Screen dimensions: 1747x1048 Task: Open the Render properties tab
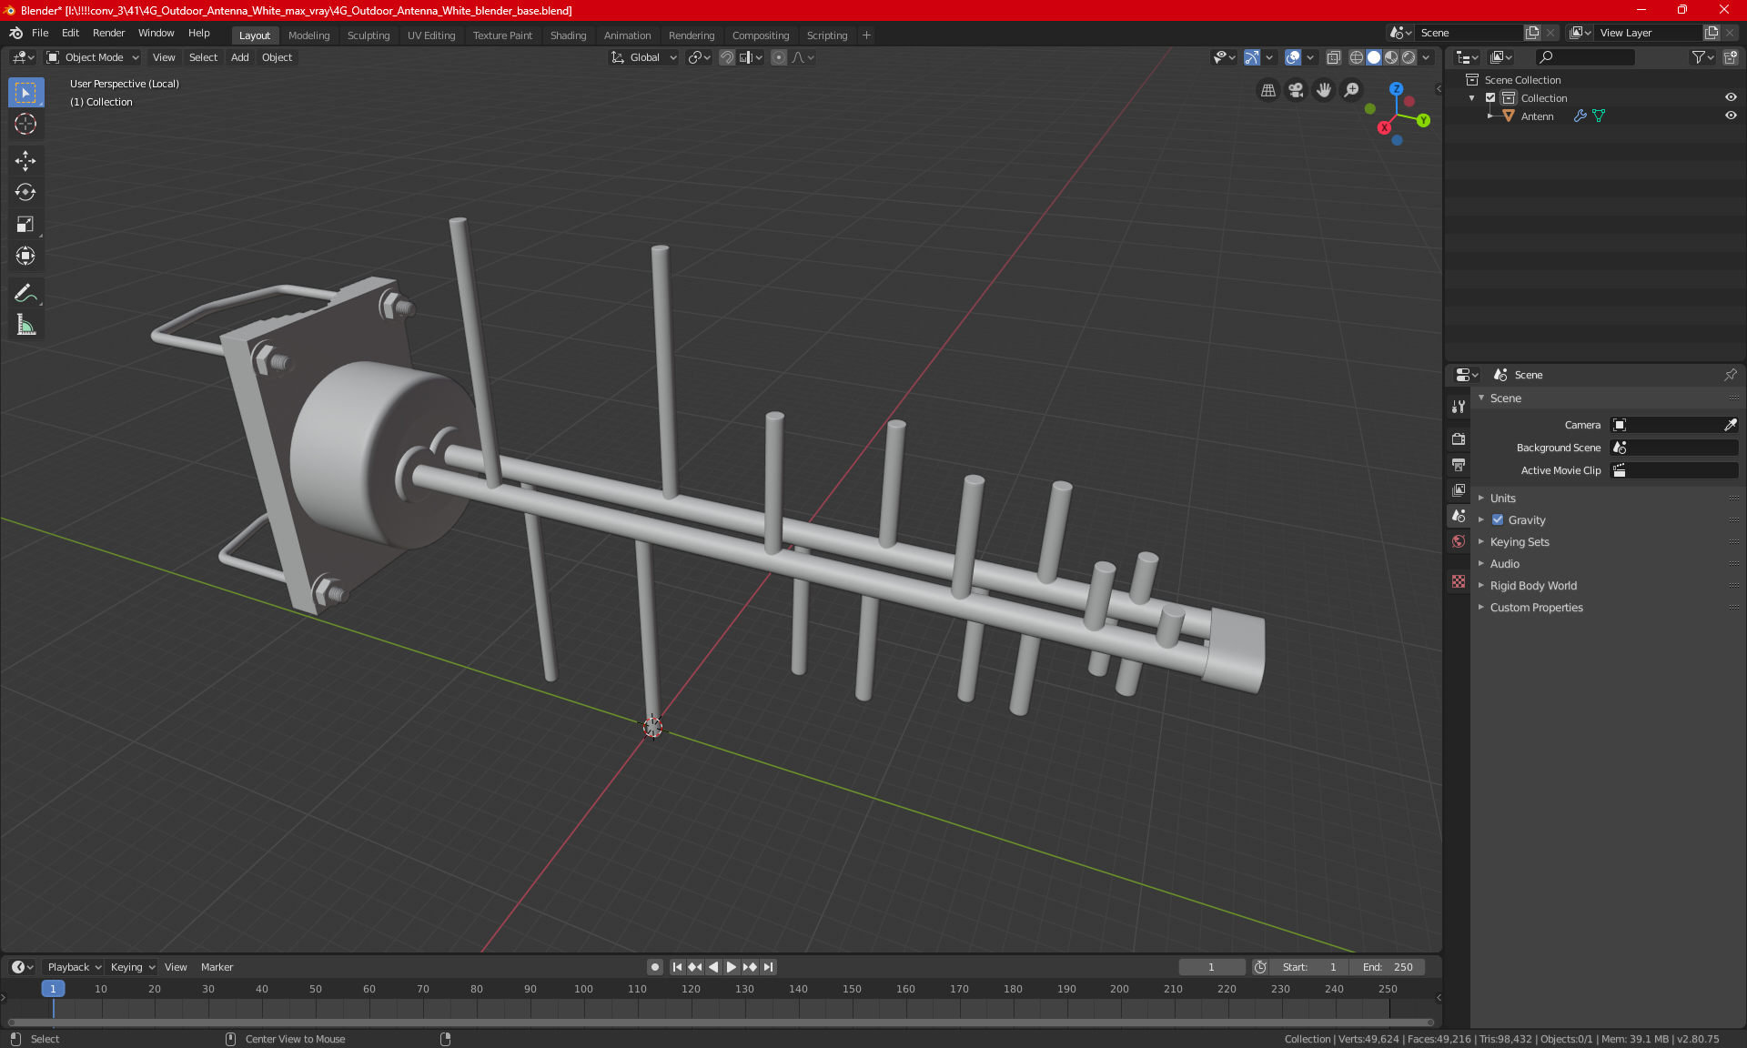(1459, 438)
